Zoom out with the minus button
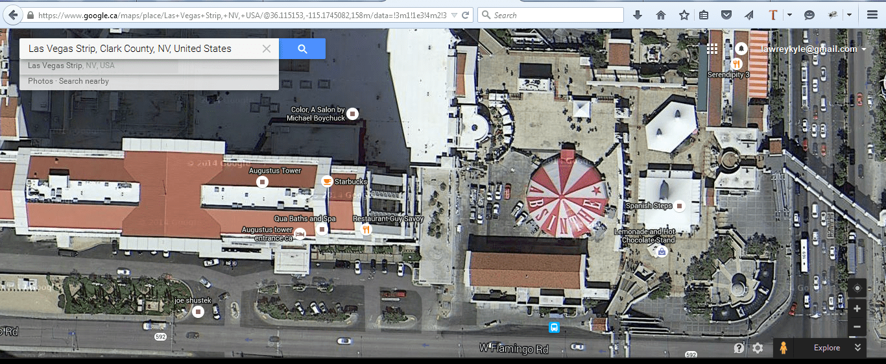 (x=857, y=327)
